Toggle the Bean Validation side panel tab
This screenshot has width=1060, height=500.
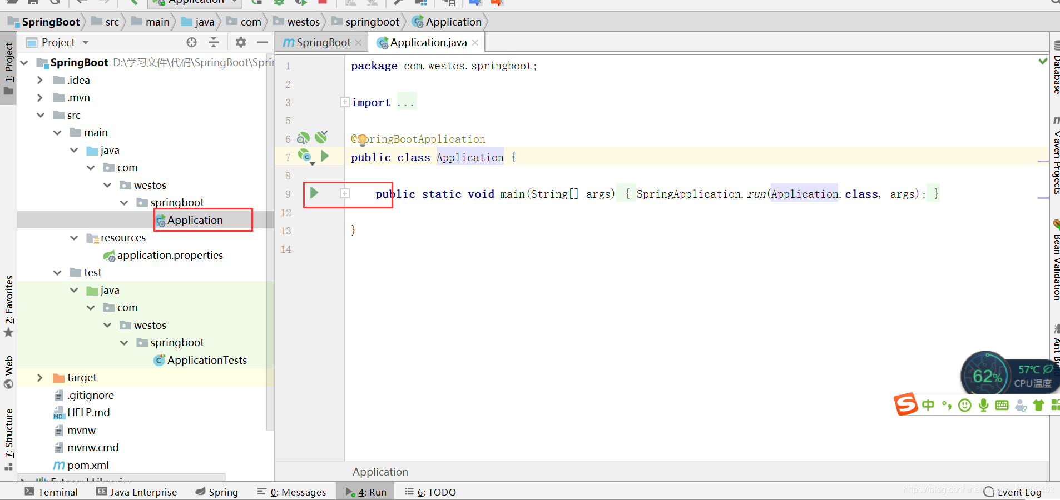pyautogui.click(x=1056, y=259)
